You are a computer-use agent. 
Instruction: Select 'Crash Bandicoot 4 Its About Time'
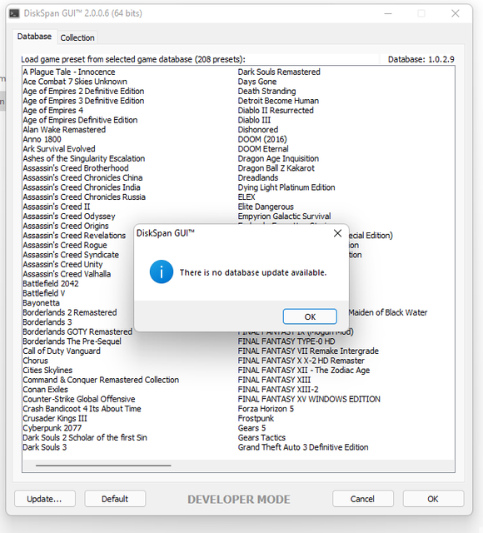(82, 409)
